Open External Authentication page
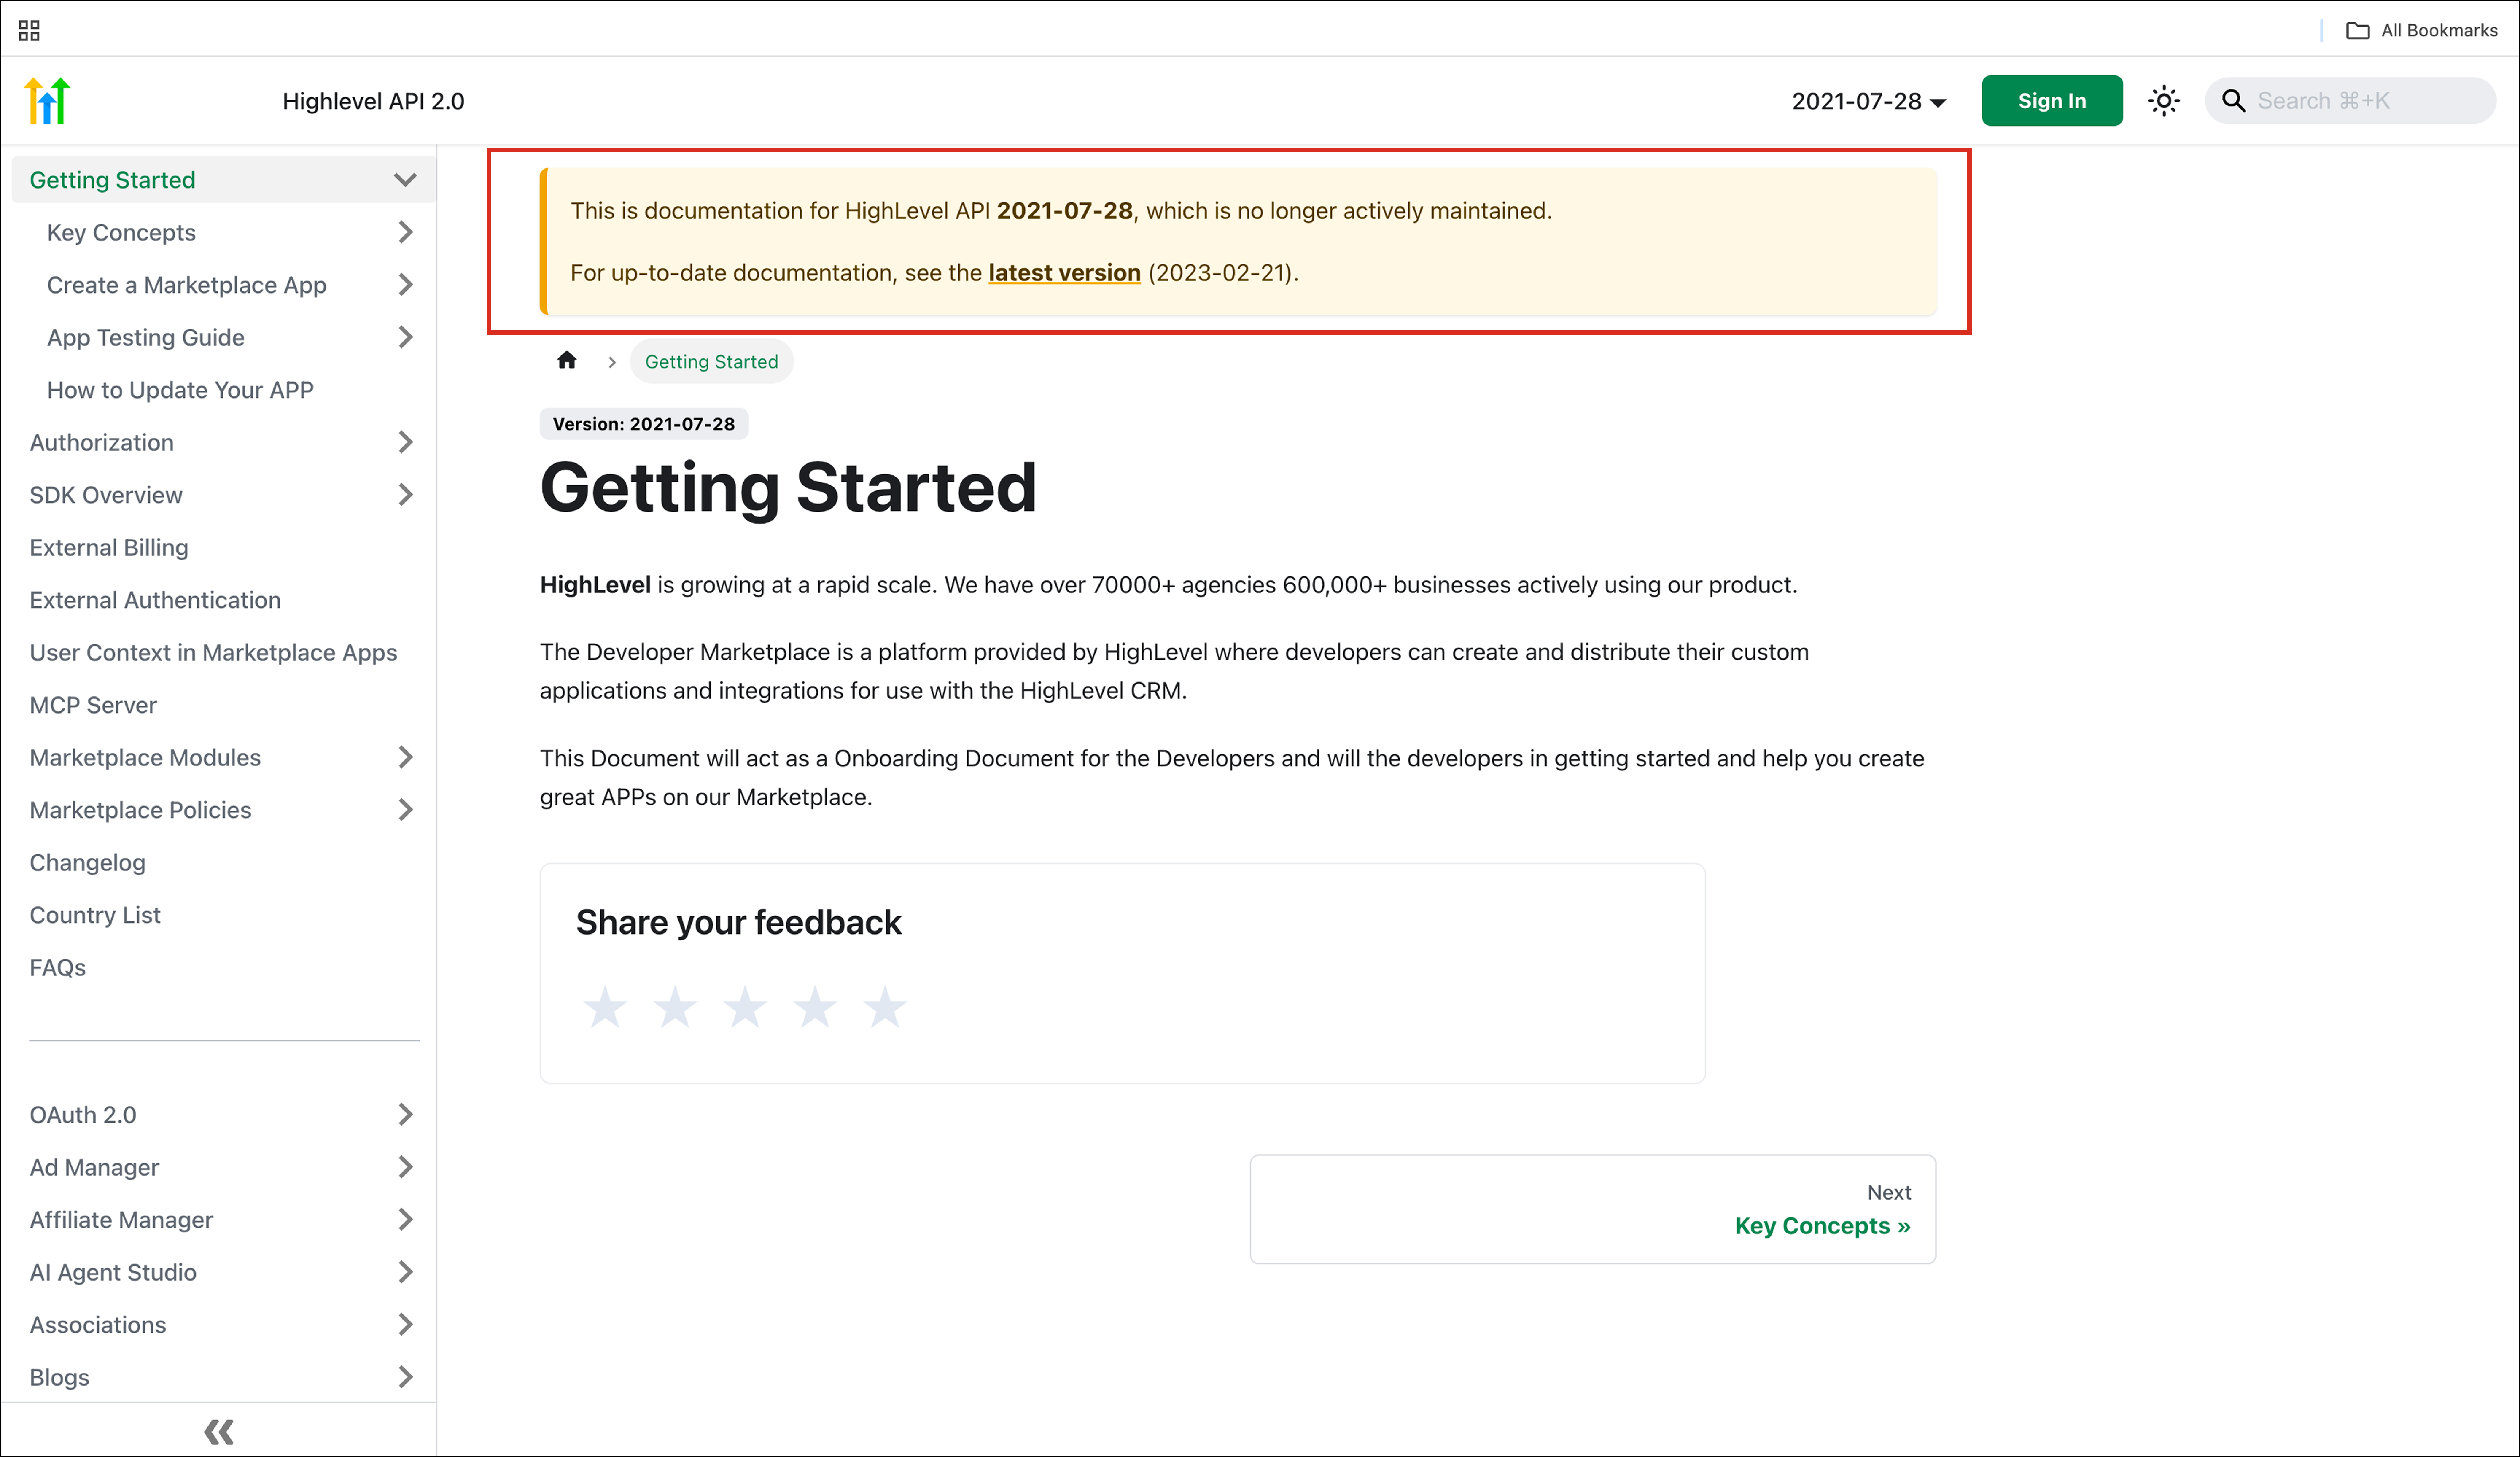This screenshot has width=2520, height=1457. pyautogui.click(x=155, y=600)
